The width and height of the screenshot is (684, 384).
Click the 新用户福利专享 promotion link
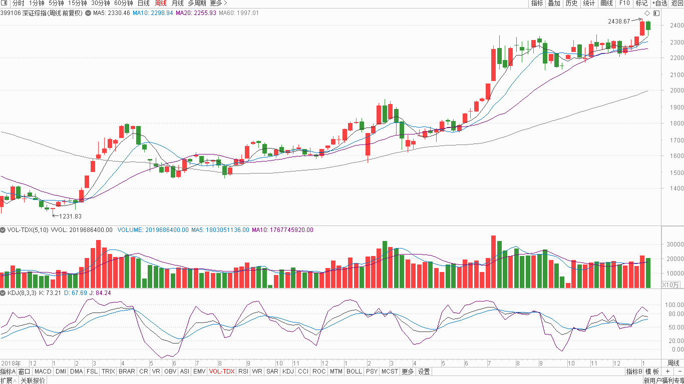pyautogui.click(x=663, y=380)
